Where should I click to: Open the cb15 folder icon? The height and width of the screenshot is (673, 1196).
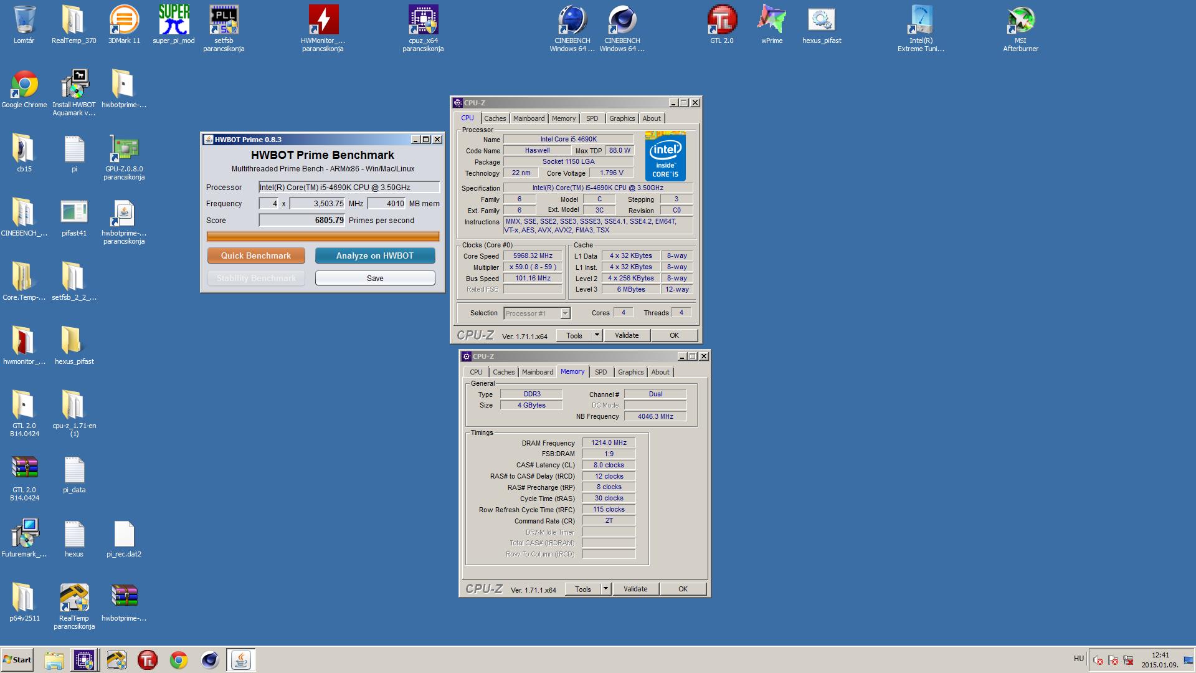[x=24, y=148]
